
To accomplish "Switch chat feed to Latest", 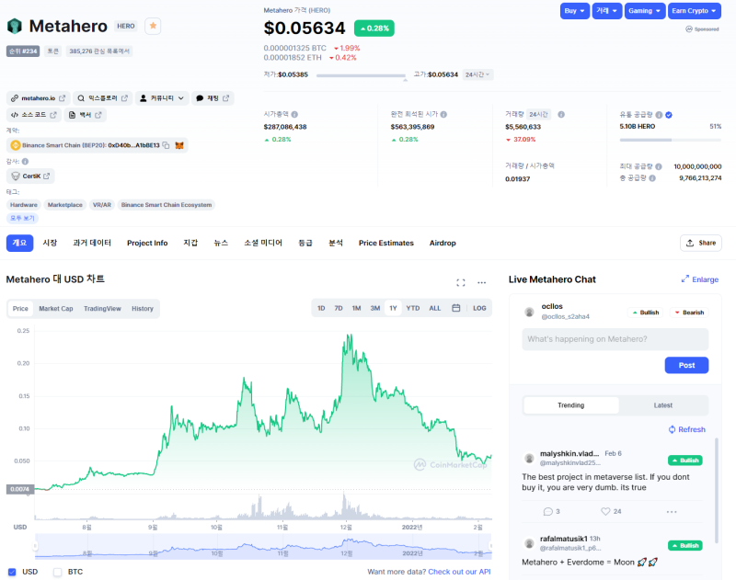I will 662,405.
